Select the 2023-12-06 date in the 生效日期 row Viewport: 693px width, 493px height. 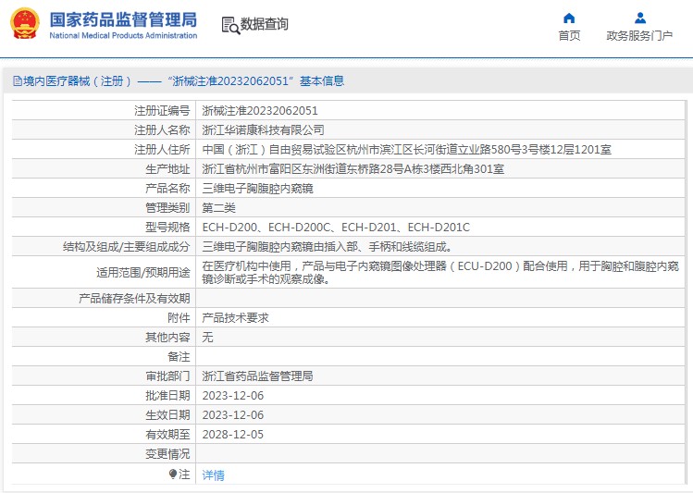[x=233, y=414]
